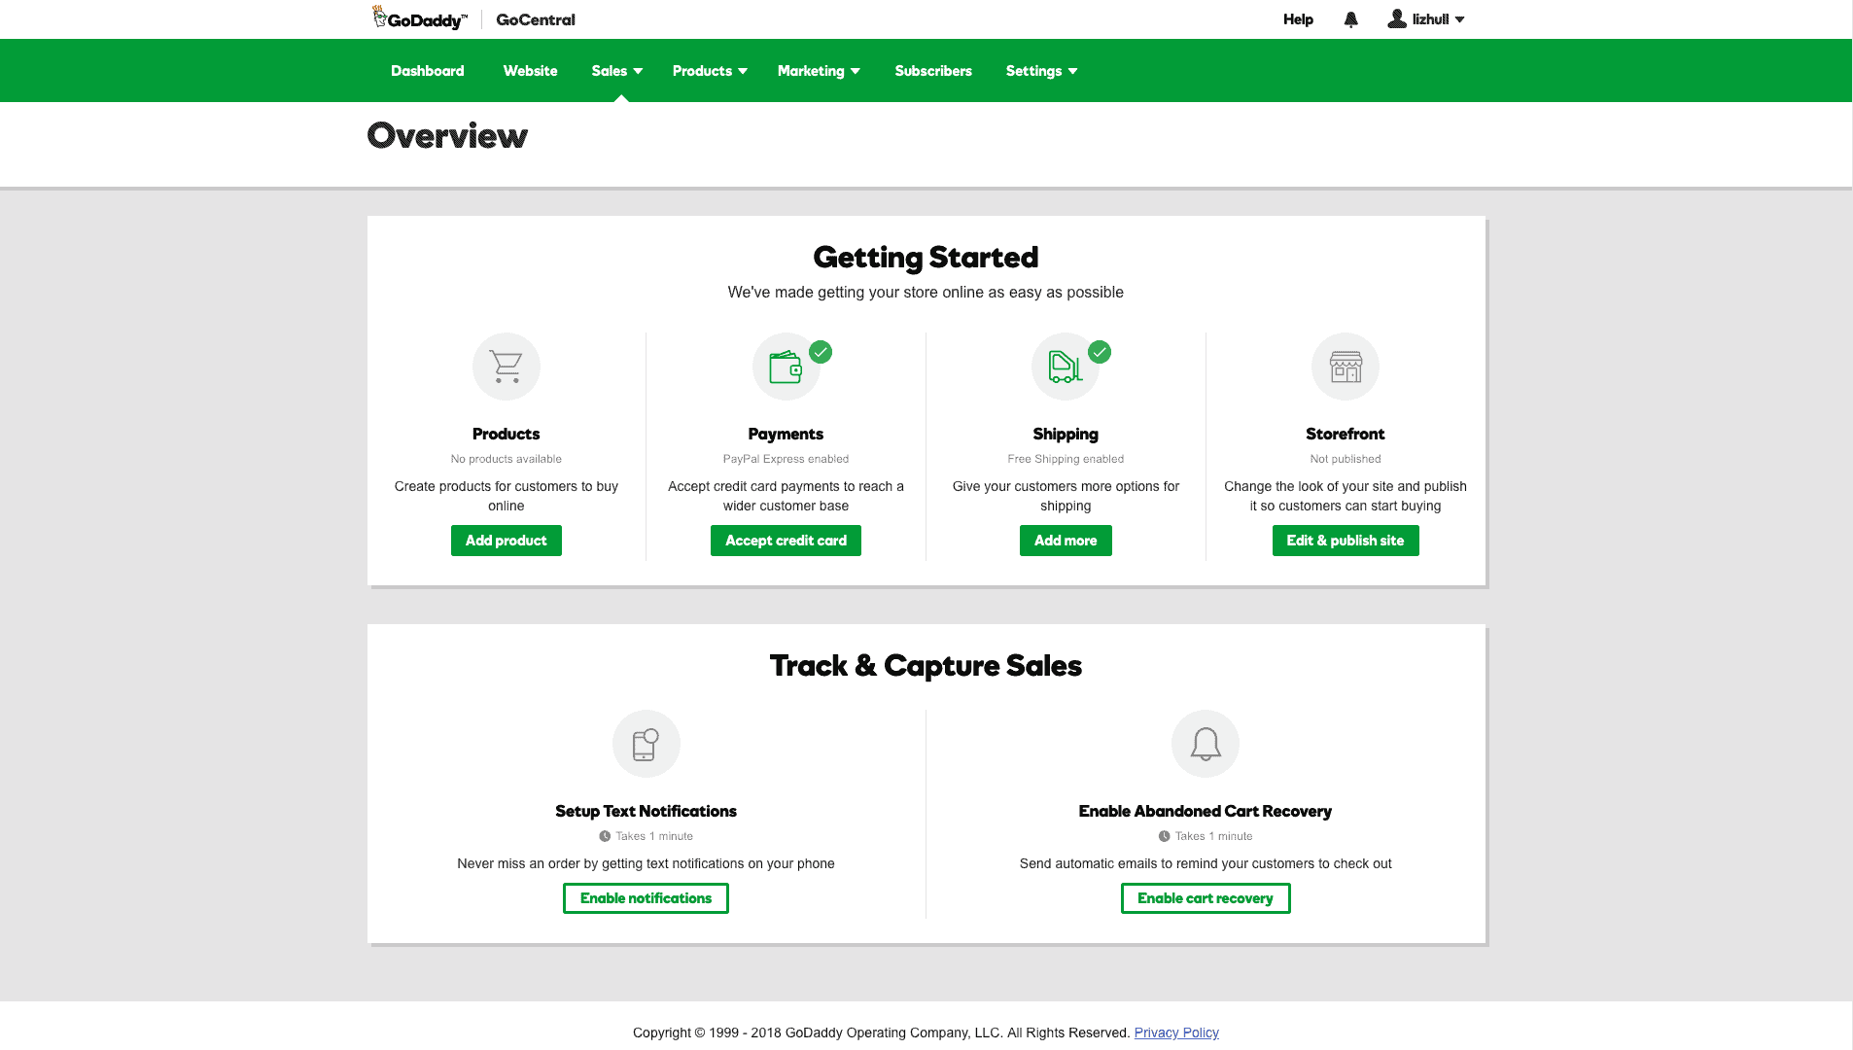Screen dimensions: 1853x1050
Task: Click the Payments wallet icon
Action: 786,367
